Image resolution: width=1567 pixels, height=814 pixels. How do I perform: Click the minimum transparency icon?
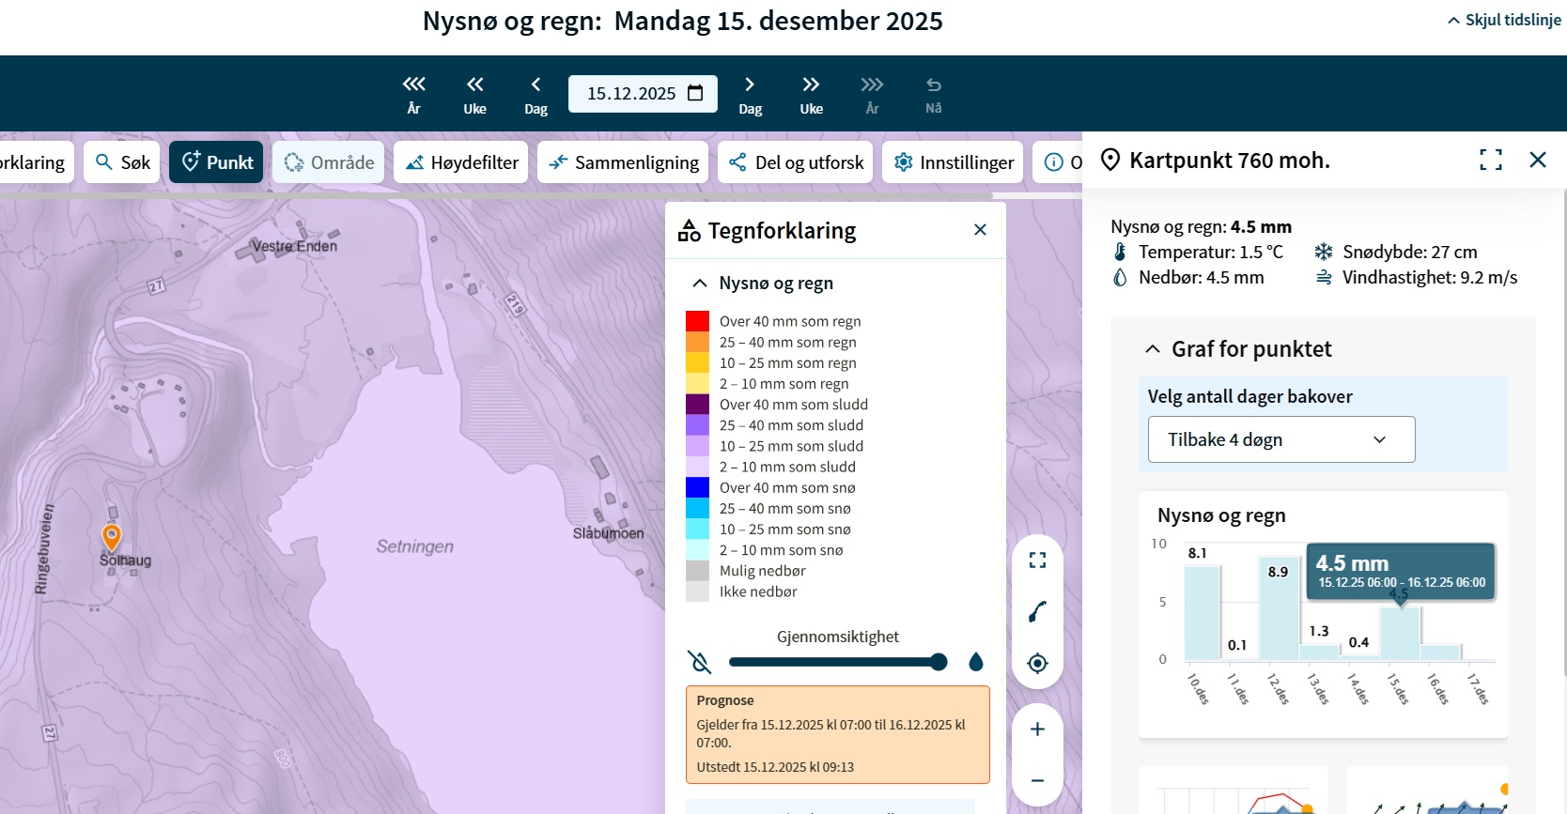click(x=700, y=662)
